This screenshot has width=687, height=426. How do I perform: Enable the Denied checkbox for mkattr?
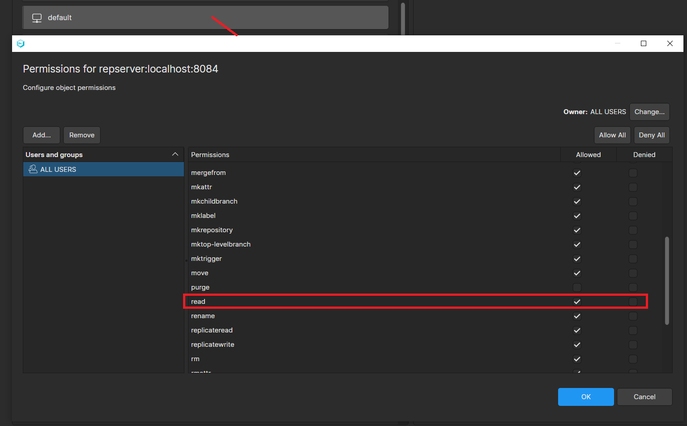pyautogui.click(x=633, y=187)
